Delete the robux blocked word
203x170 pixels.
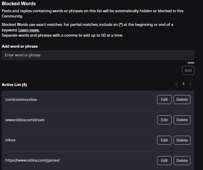pyautogui.click(x=182, y=140)
